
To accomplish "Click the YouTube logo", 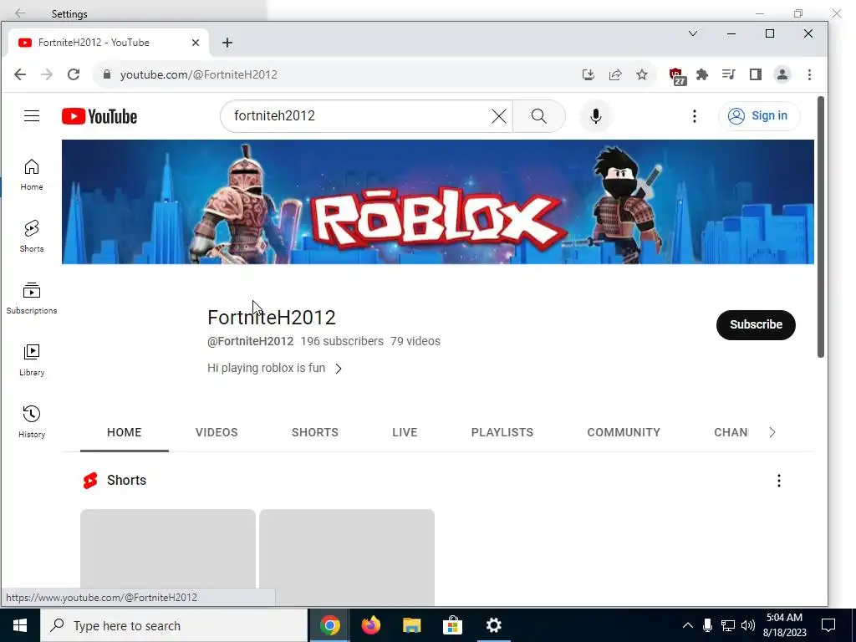I will pos(99,116).
